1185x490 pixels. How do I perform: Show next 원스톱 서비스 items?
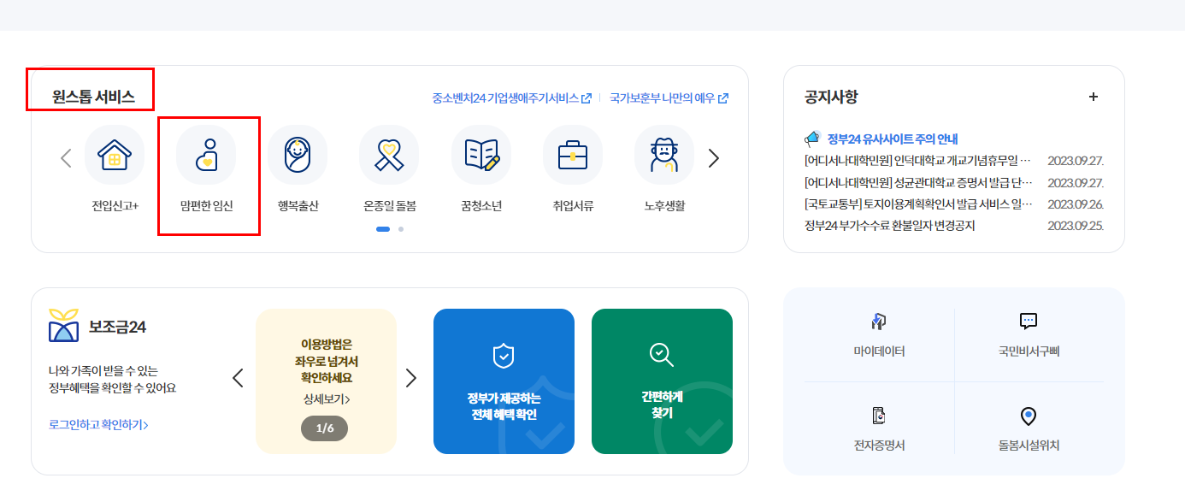point(714,158)
